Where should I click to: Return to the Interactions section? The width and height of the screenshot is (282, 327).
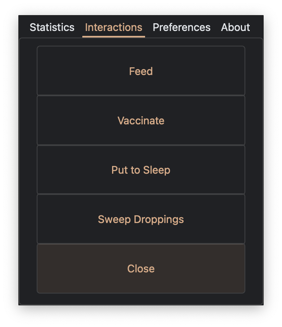[x=113, y=27]
